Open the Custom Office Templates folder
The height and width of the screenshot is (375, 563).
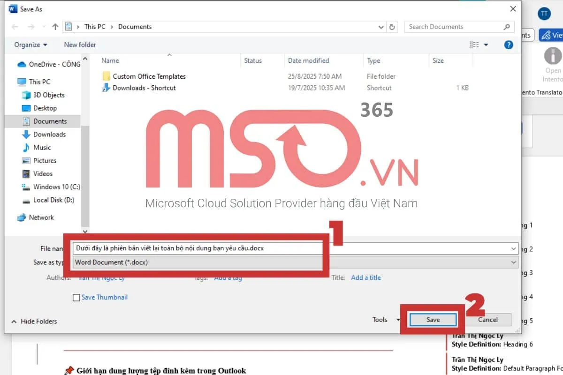[149, 76]
